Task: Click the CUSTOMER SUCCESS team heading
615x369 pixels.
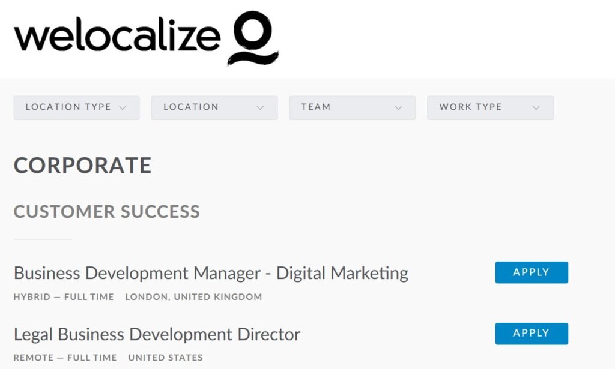Action: click(107, 212)
